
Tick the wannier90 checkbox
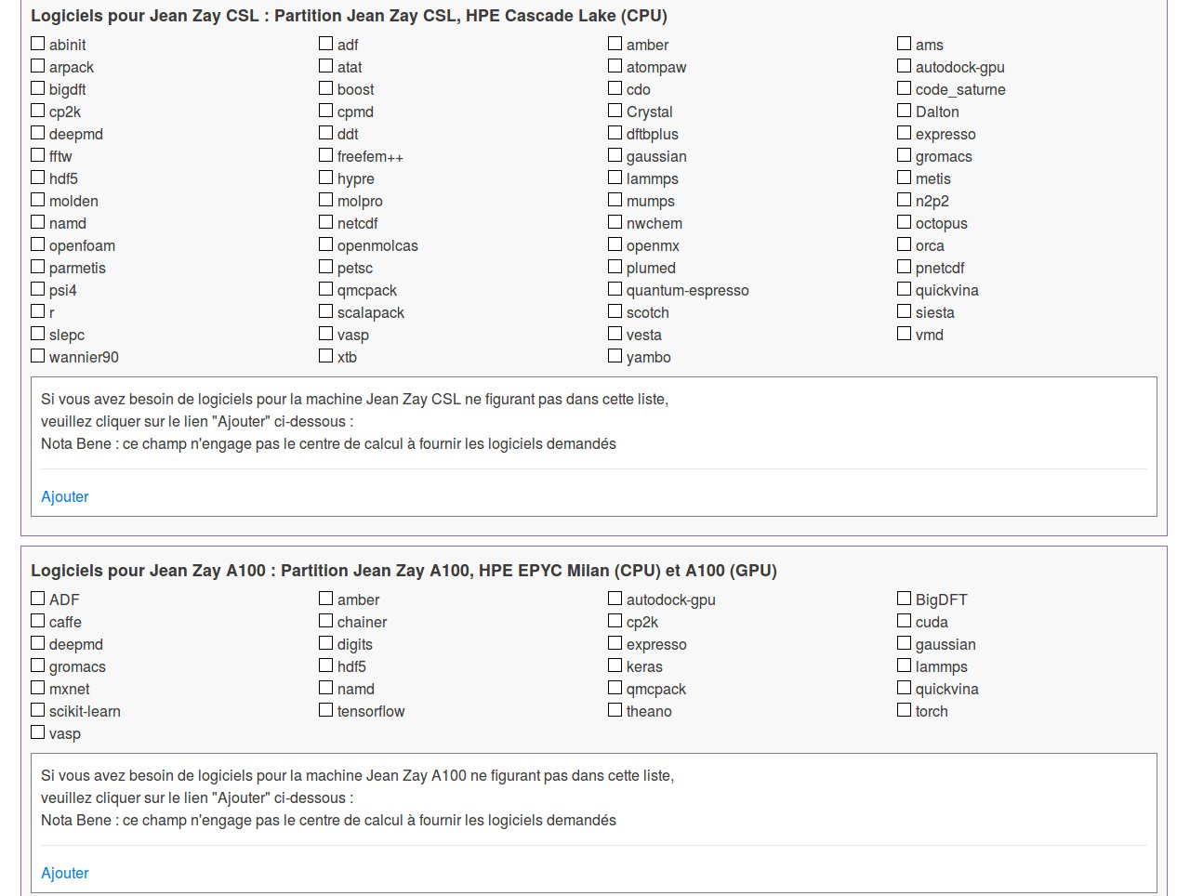pyautogui.click(x=38, y=356)
